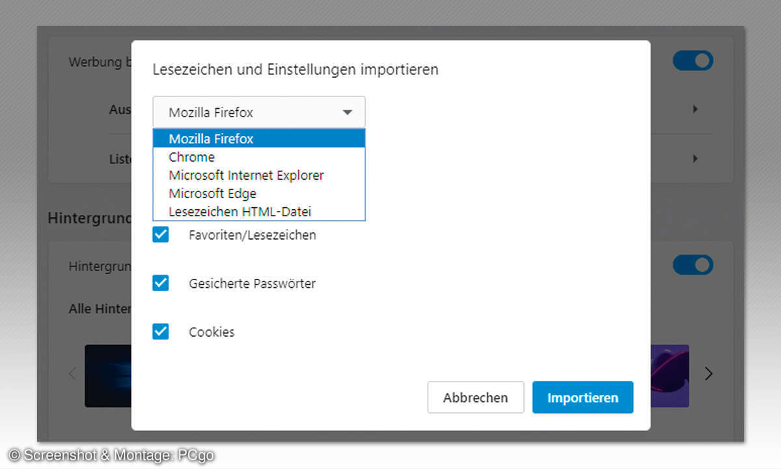Expand the 'Liste…' row arrow in settings
The width and height of the screenshot is (781, 469).
coord(695,158)
